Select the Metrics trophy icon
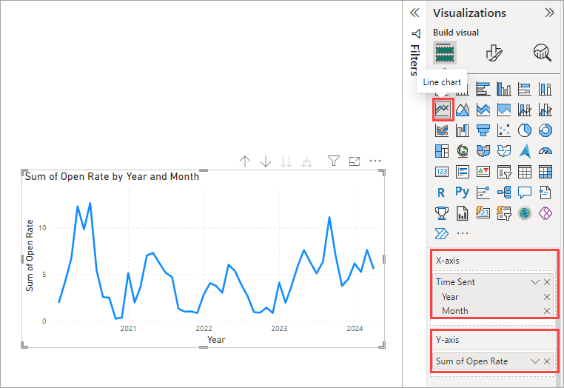This screenshot has width=564, height=388. click(x=442, y=213)
